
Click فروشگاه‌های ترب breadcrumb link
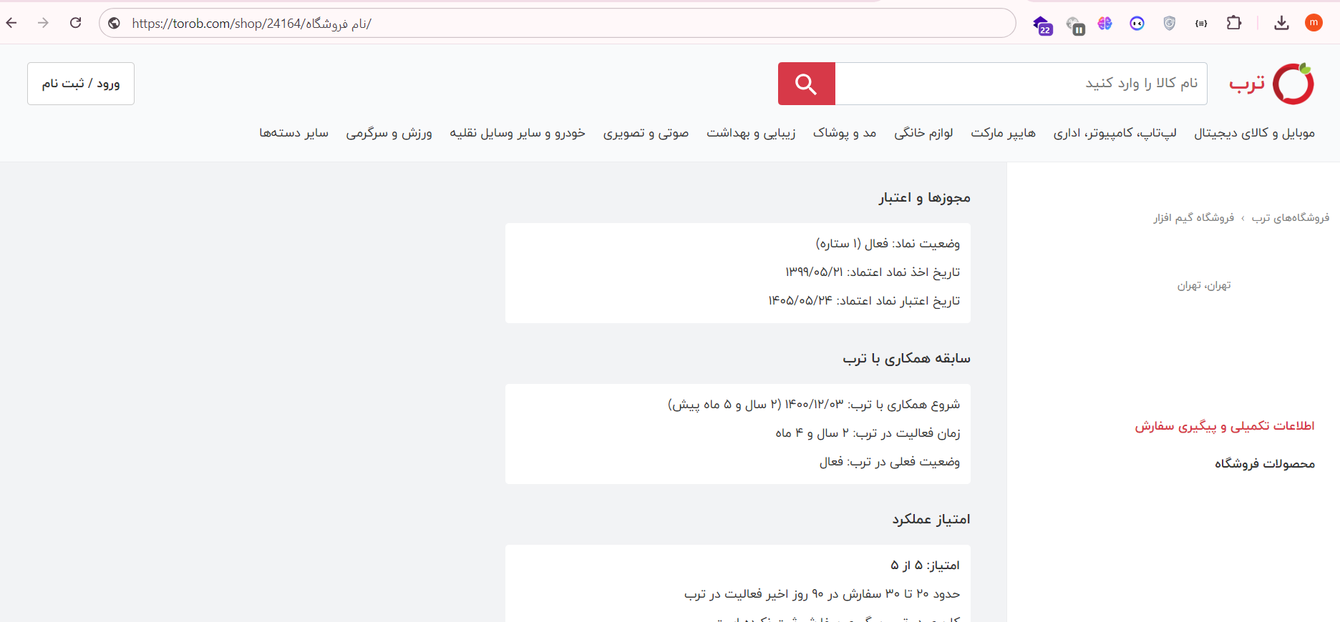[1290, 217]
